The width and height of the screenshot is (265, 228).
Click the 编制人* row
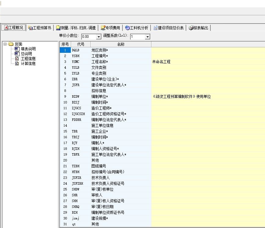tap(162, 143)
